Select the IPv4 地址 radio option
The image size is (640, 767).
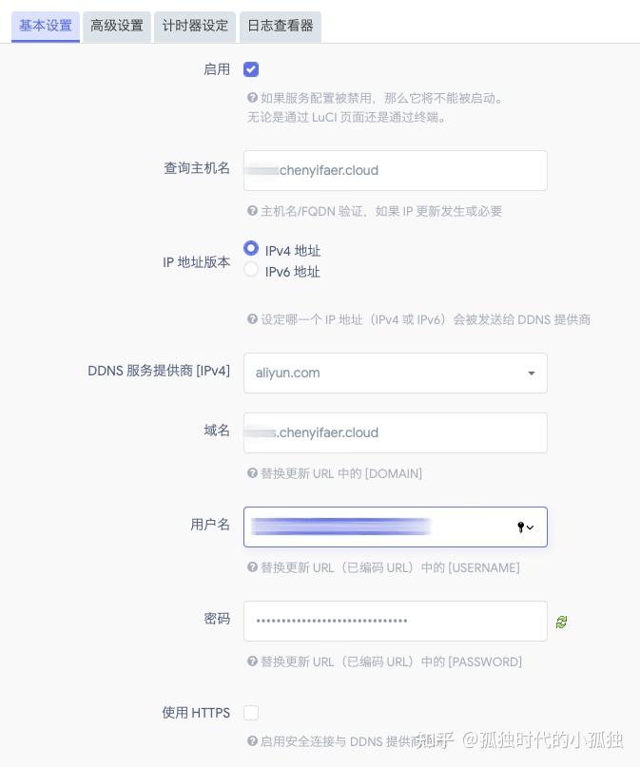[251, 248]
